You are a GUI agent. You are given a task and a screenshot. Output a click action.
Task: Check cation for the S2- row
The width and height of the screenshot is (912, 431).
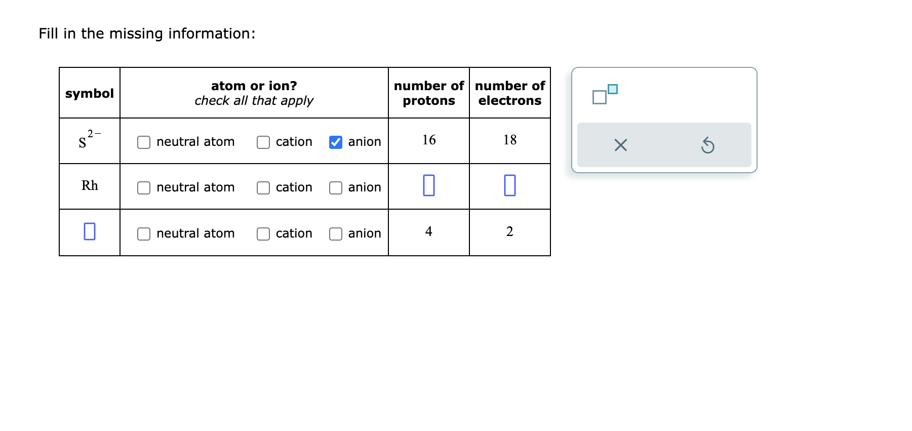click(263, 142)
